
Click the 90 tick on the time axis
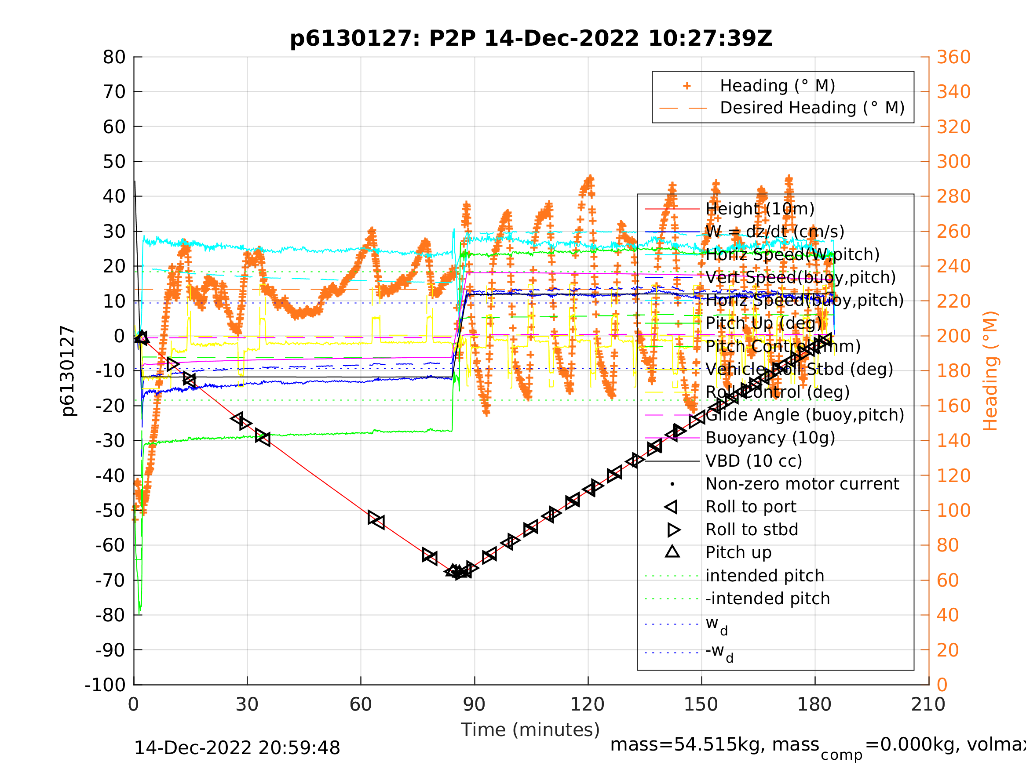(474, 704)
